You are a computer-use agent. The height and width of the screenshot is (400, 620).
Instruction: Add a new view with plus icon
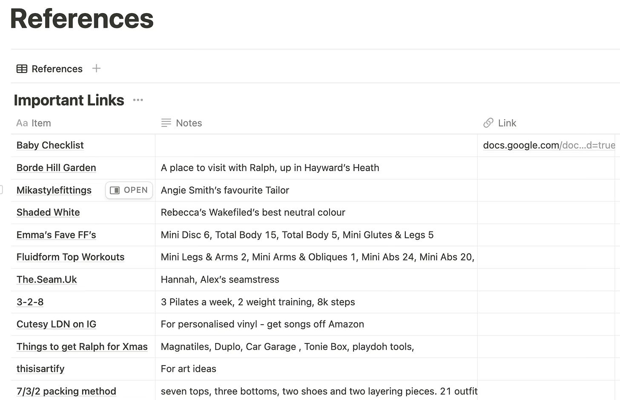pos(96,68)
